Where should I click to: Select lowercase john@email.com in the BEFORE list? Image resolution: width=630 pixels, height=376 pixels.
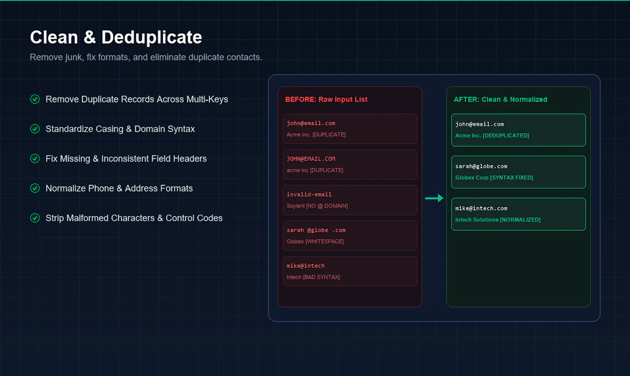(311, 123)
